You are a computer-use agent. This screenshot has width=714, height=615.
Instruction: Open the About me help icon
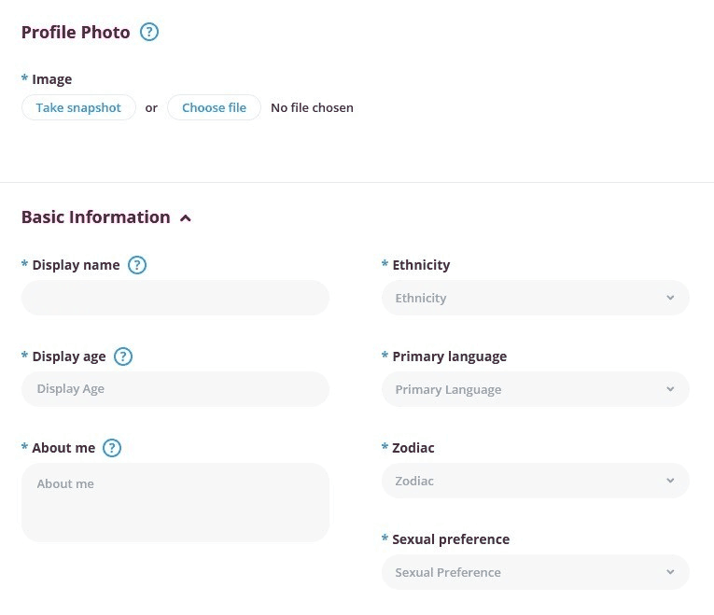(112, 448)
